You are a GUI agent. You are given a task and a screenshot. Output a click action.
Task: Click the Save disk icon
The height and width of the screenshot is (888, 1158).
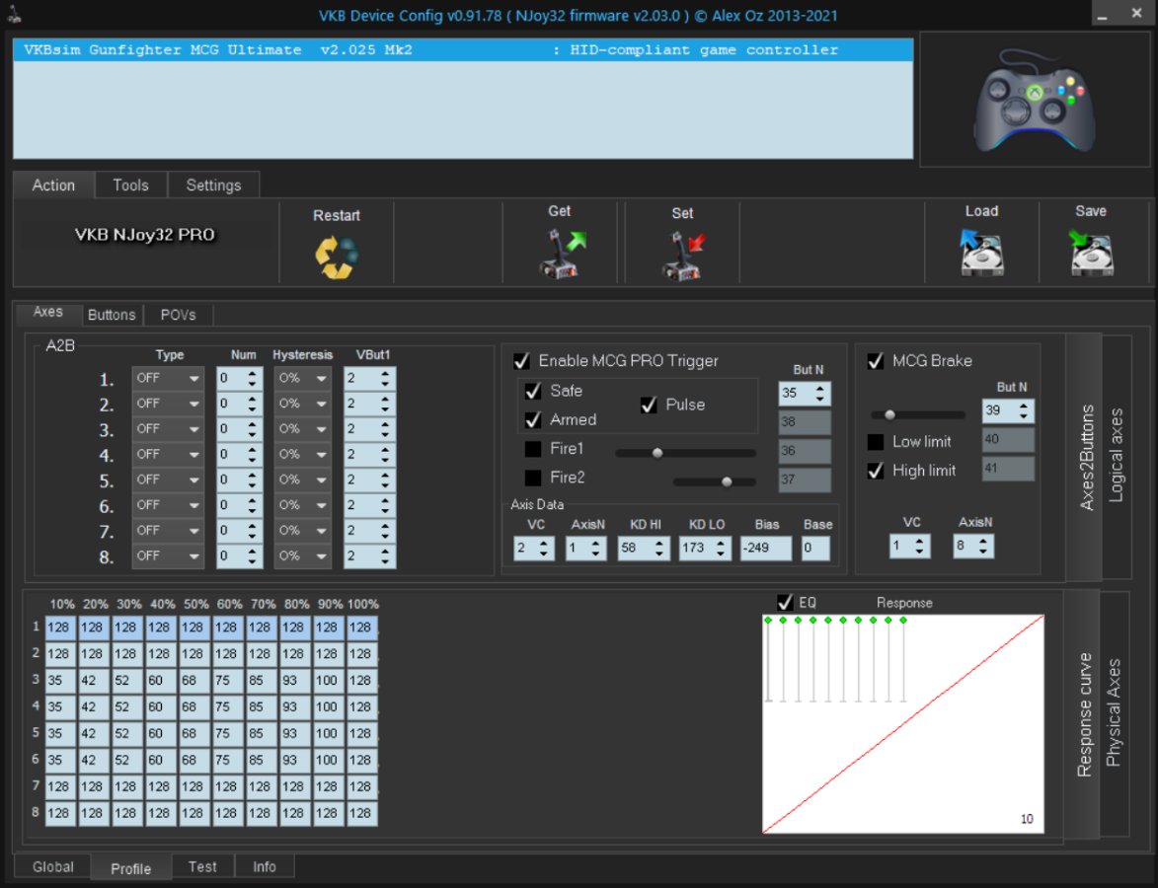(1090, 254)
